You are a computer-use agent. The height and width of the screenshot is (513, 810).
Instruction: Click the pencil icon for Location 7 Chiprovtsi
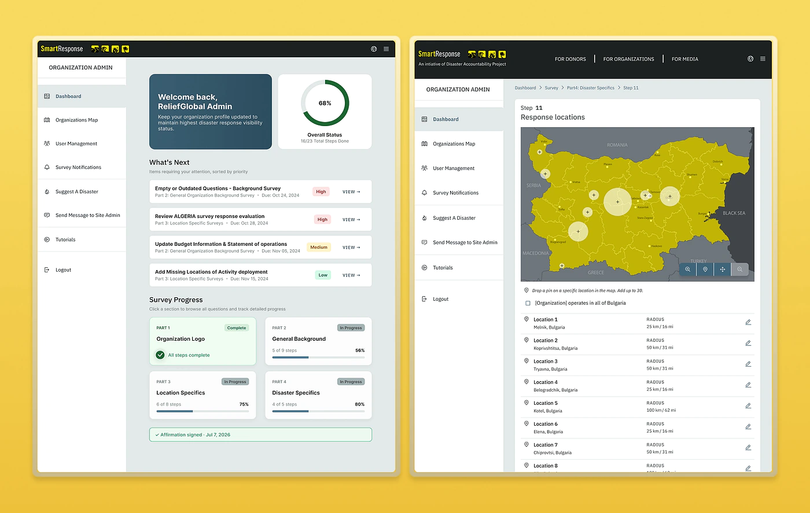pyautogui.click(x=748, y=447)
